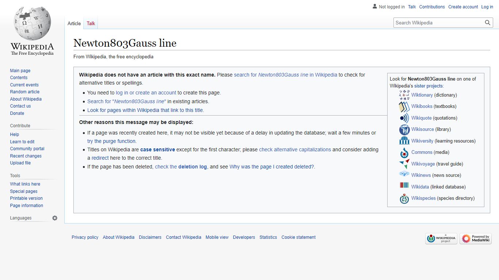Image resolution: width=499 pixels, height=280 pixels.
Task: Open the Wikivoyage travel guide link
Action: pos(423,164)
